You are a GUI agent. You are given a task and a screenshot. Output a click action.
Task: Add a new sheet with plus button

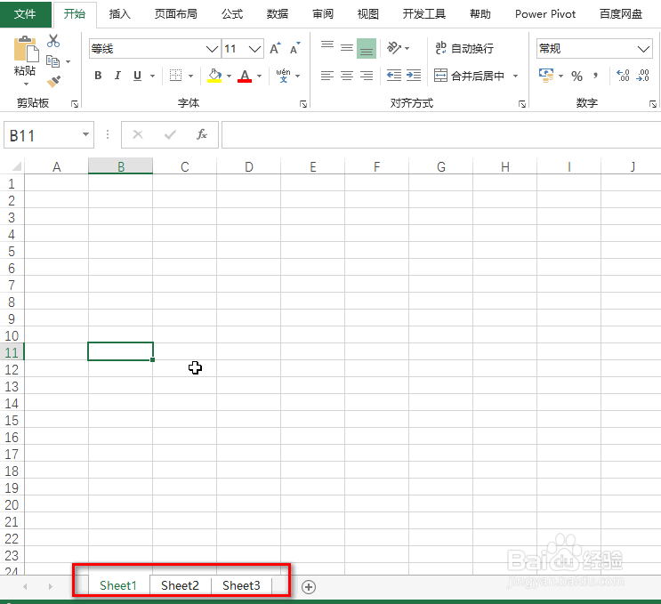click(309, 587)
